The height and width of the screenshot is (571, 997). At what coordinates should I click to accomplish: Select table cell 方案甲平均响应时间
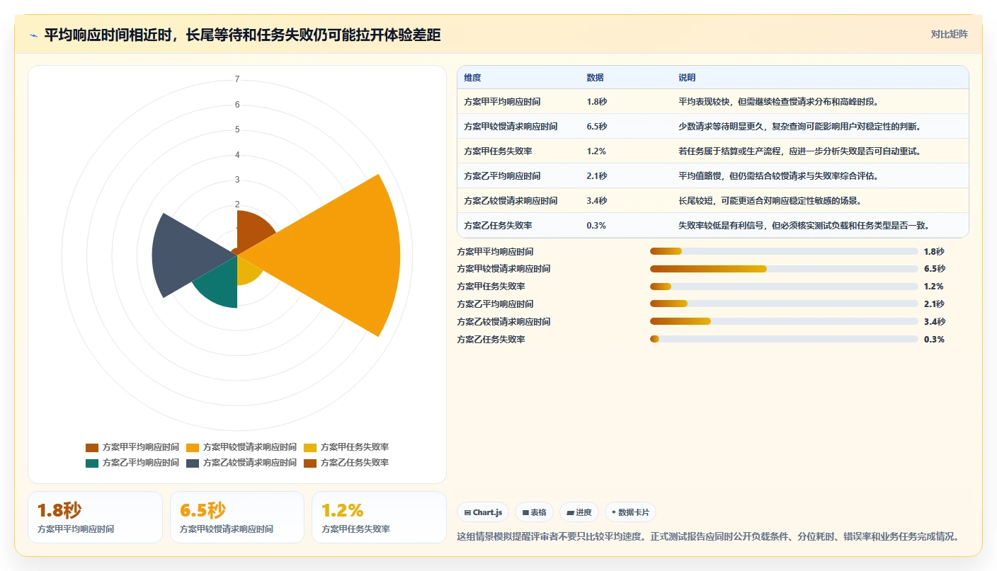(x=502, y=102)
